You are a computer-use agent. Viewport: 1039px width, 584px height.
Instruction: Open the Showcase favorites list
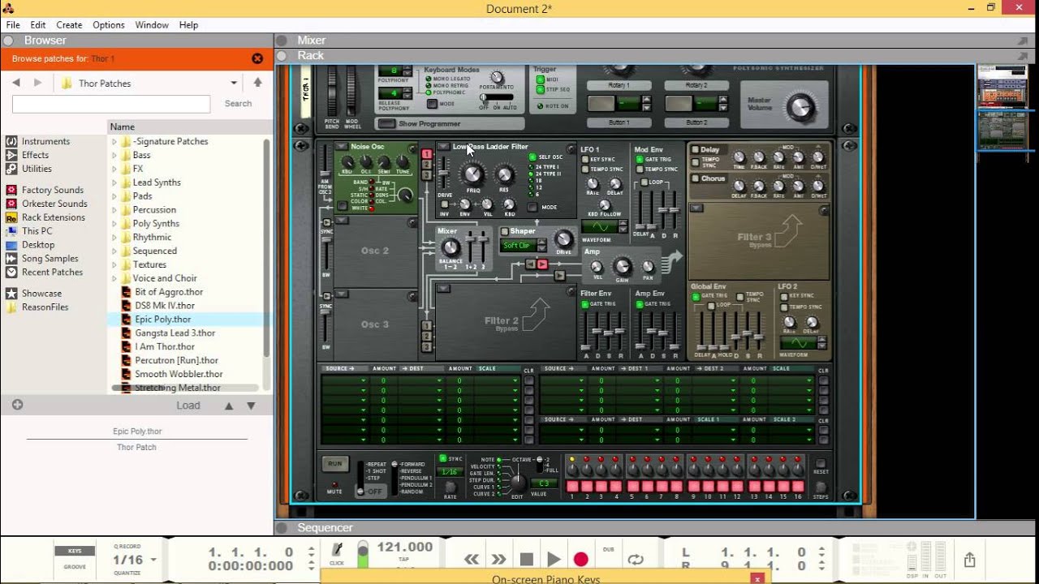click(x=34, y=293)
